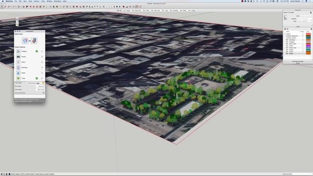This screenshot has height=176, width=313.
Task: Open the Tree Detail dropdown
Action: [x=34, y=83]
